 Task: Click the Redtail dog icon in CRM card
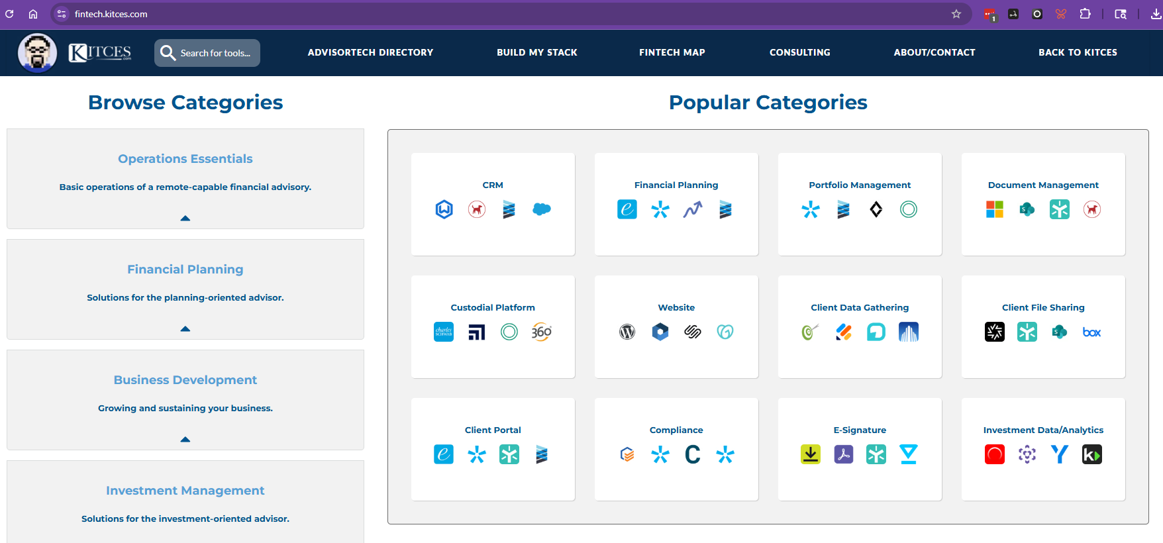click(477, 209)
